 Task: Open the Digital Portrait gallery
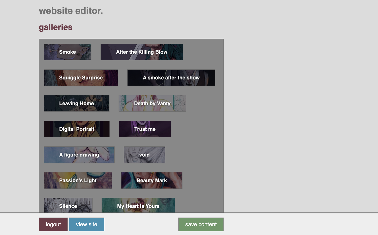[x=76, y=129]
